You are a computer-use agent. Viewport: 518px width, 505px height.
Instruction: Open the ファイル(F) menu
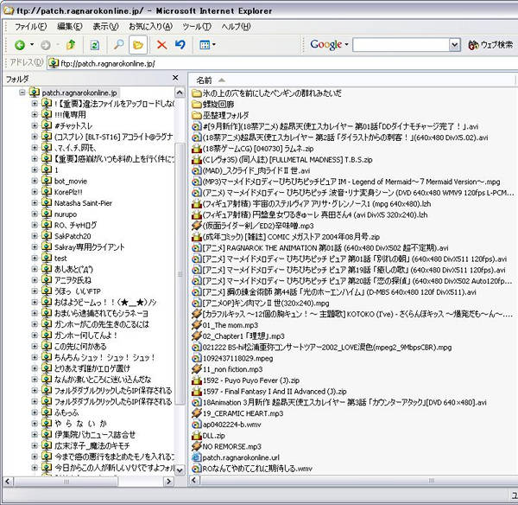[31, 26]
